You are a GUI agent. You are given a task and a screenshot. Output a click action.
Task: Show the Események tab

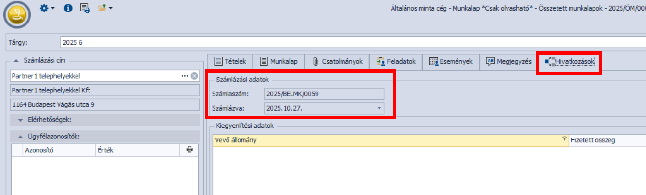click(x=451, y=61)
